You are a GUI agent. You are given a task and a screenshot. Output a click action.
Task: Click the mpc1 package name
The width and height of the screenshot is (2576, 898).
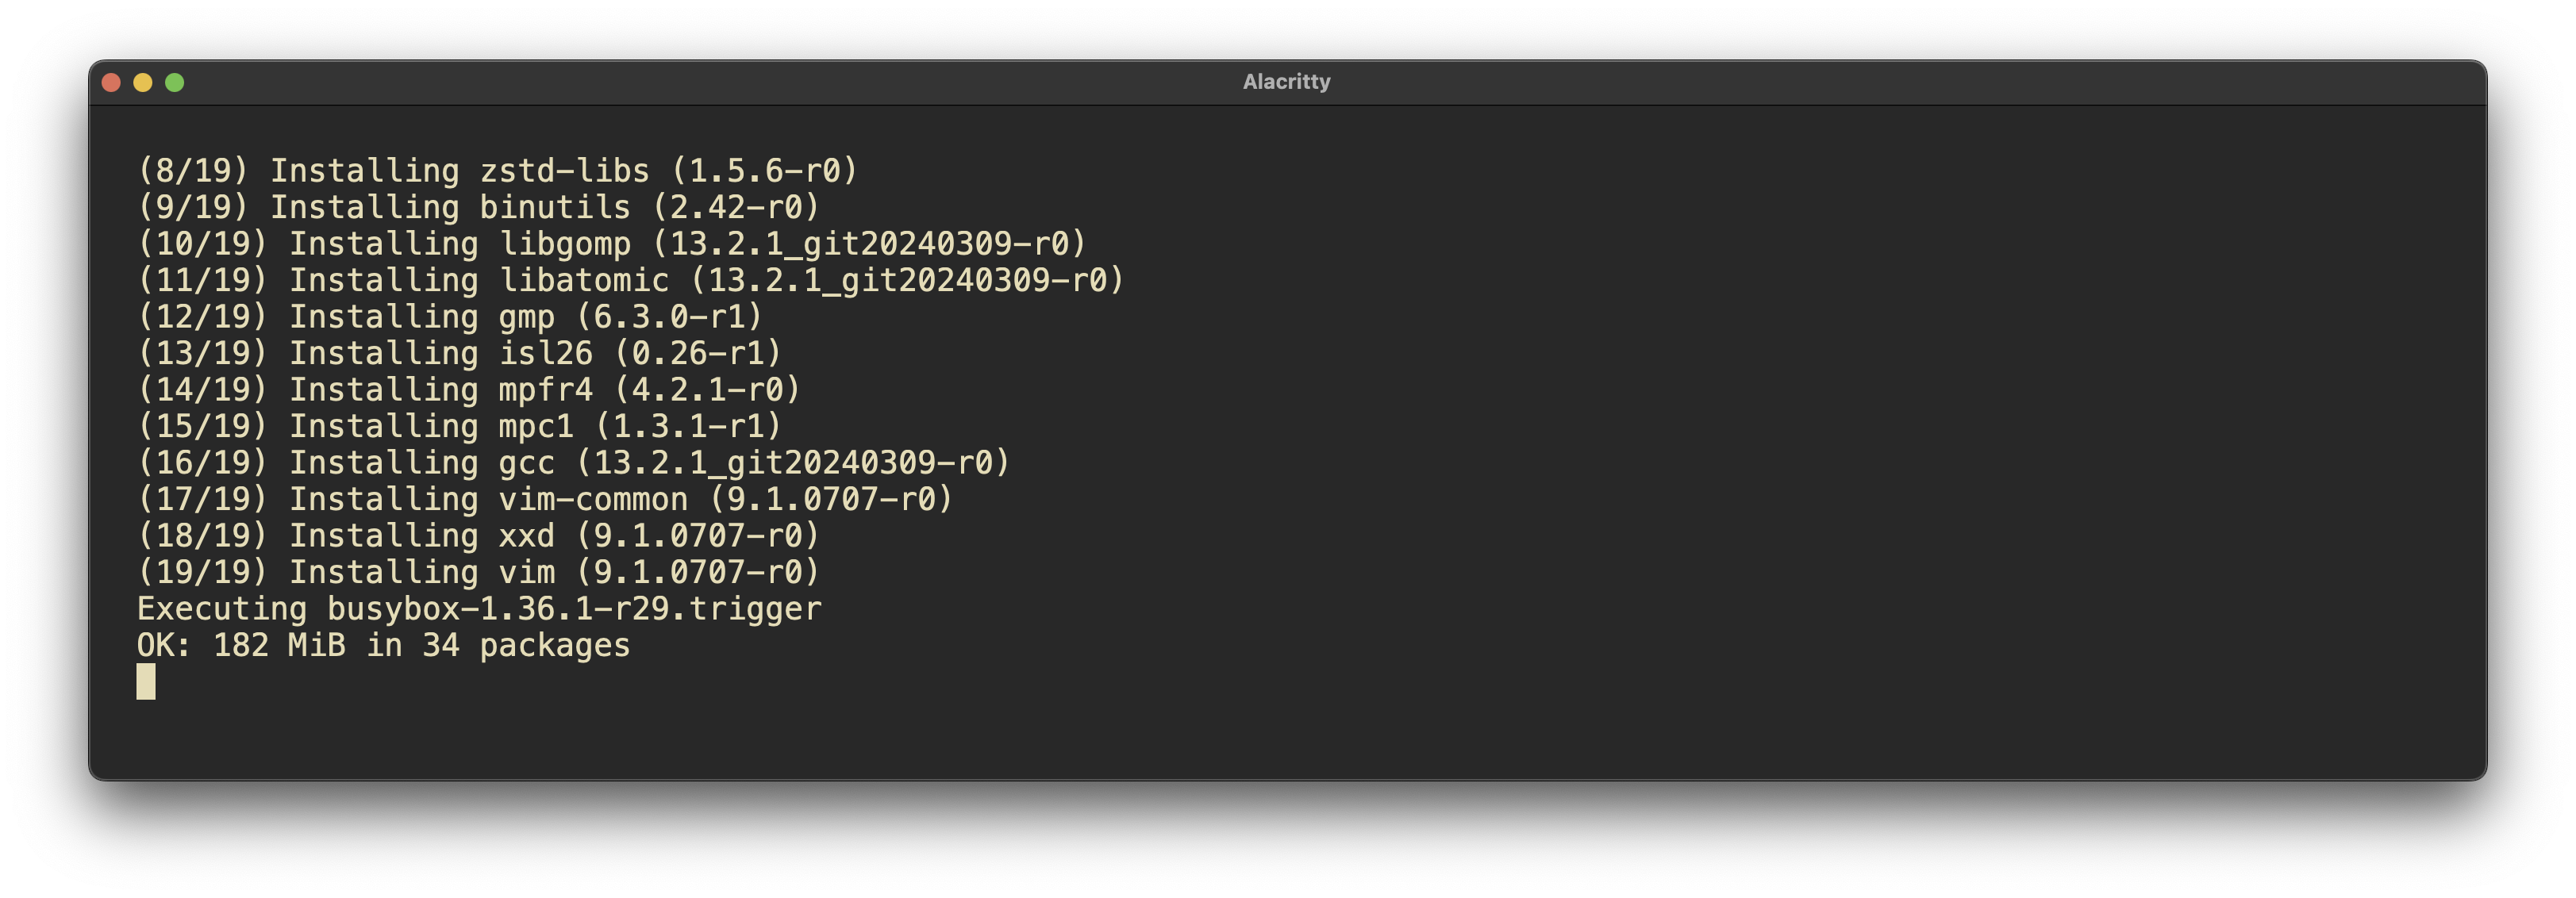[x=536, y=427]
